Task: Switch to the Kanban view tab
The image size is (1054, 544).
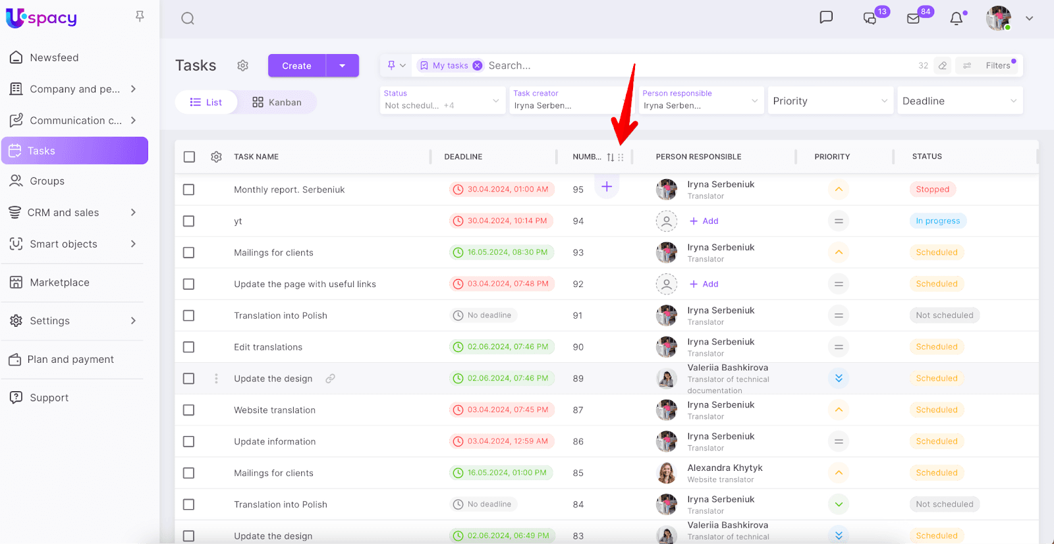Action: [x=277, y=102]
